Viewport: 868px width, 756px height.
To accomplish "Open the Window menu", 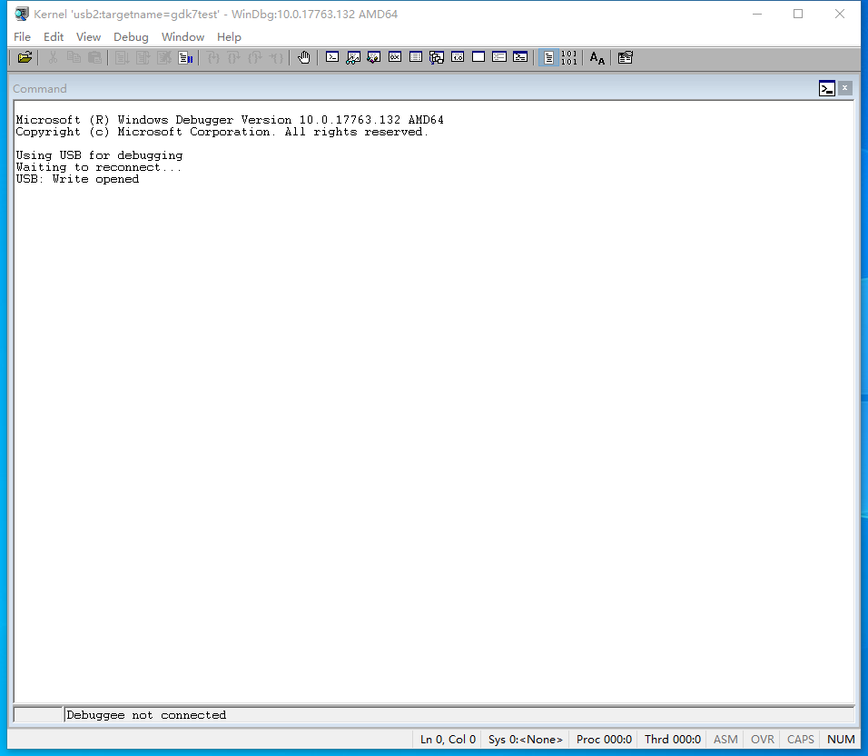I will click(x=182, y=37).
